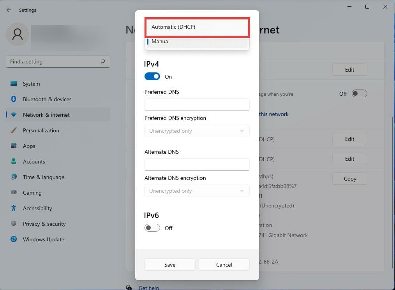Click the Copy button in background page

click(x=350, y=179)
